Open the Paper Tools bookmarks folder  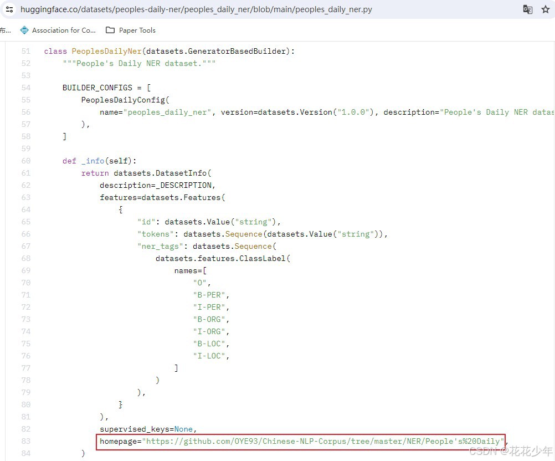click(131, 30)
